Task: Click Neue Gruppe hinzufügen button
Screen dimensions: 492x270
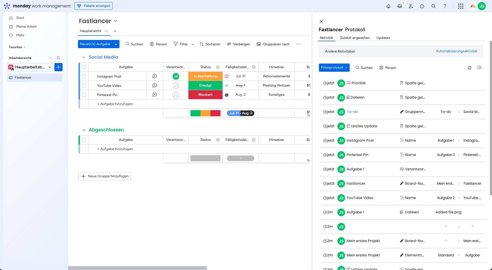Action: 105,176
